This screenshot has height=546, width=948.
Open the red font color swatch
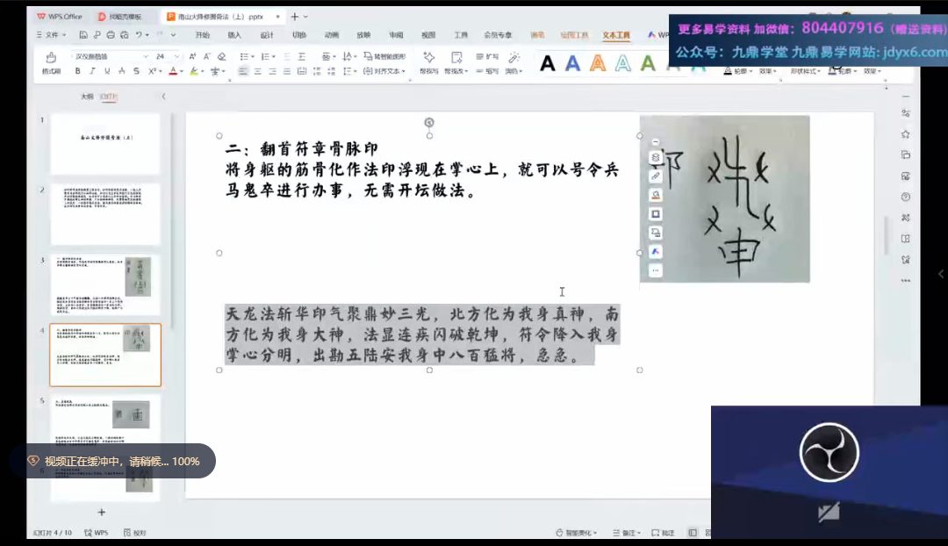click(174, 71)
